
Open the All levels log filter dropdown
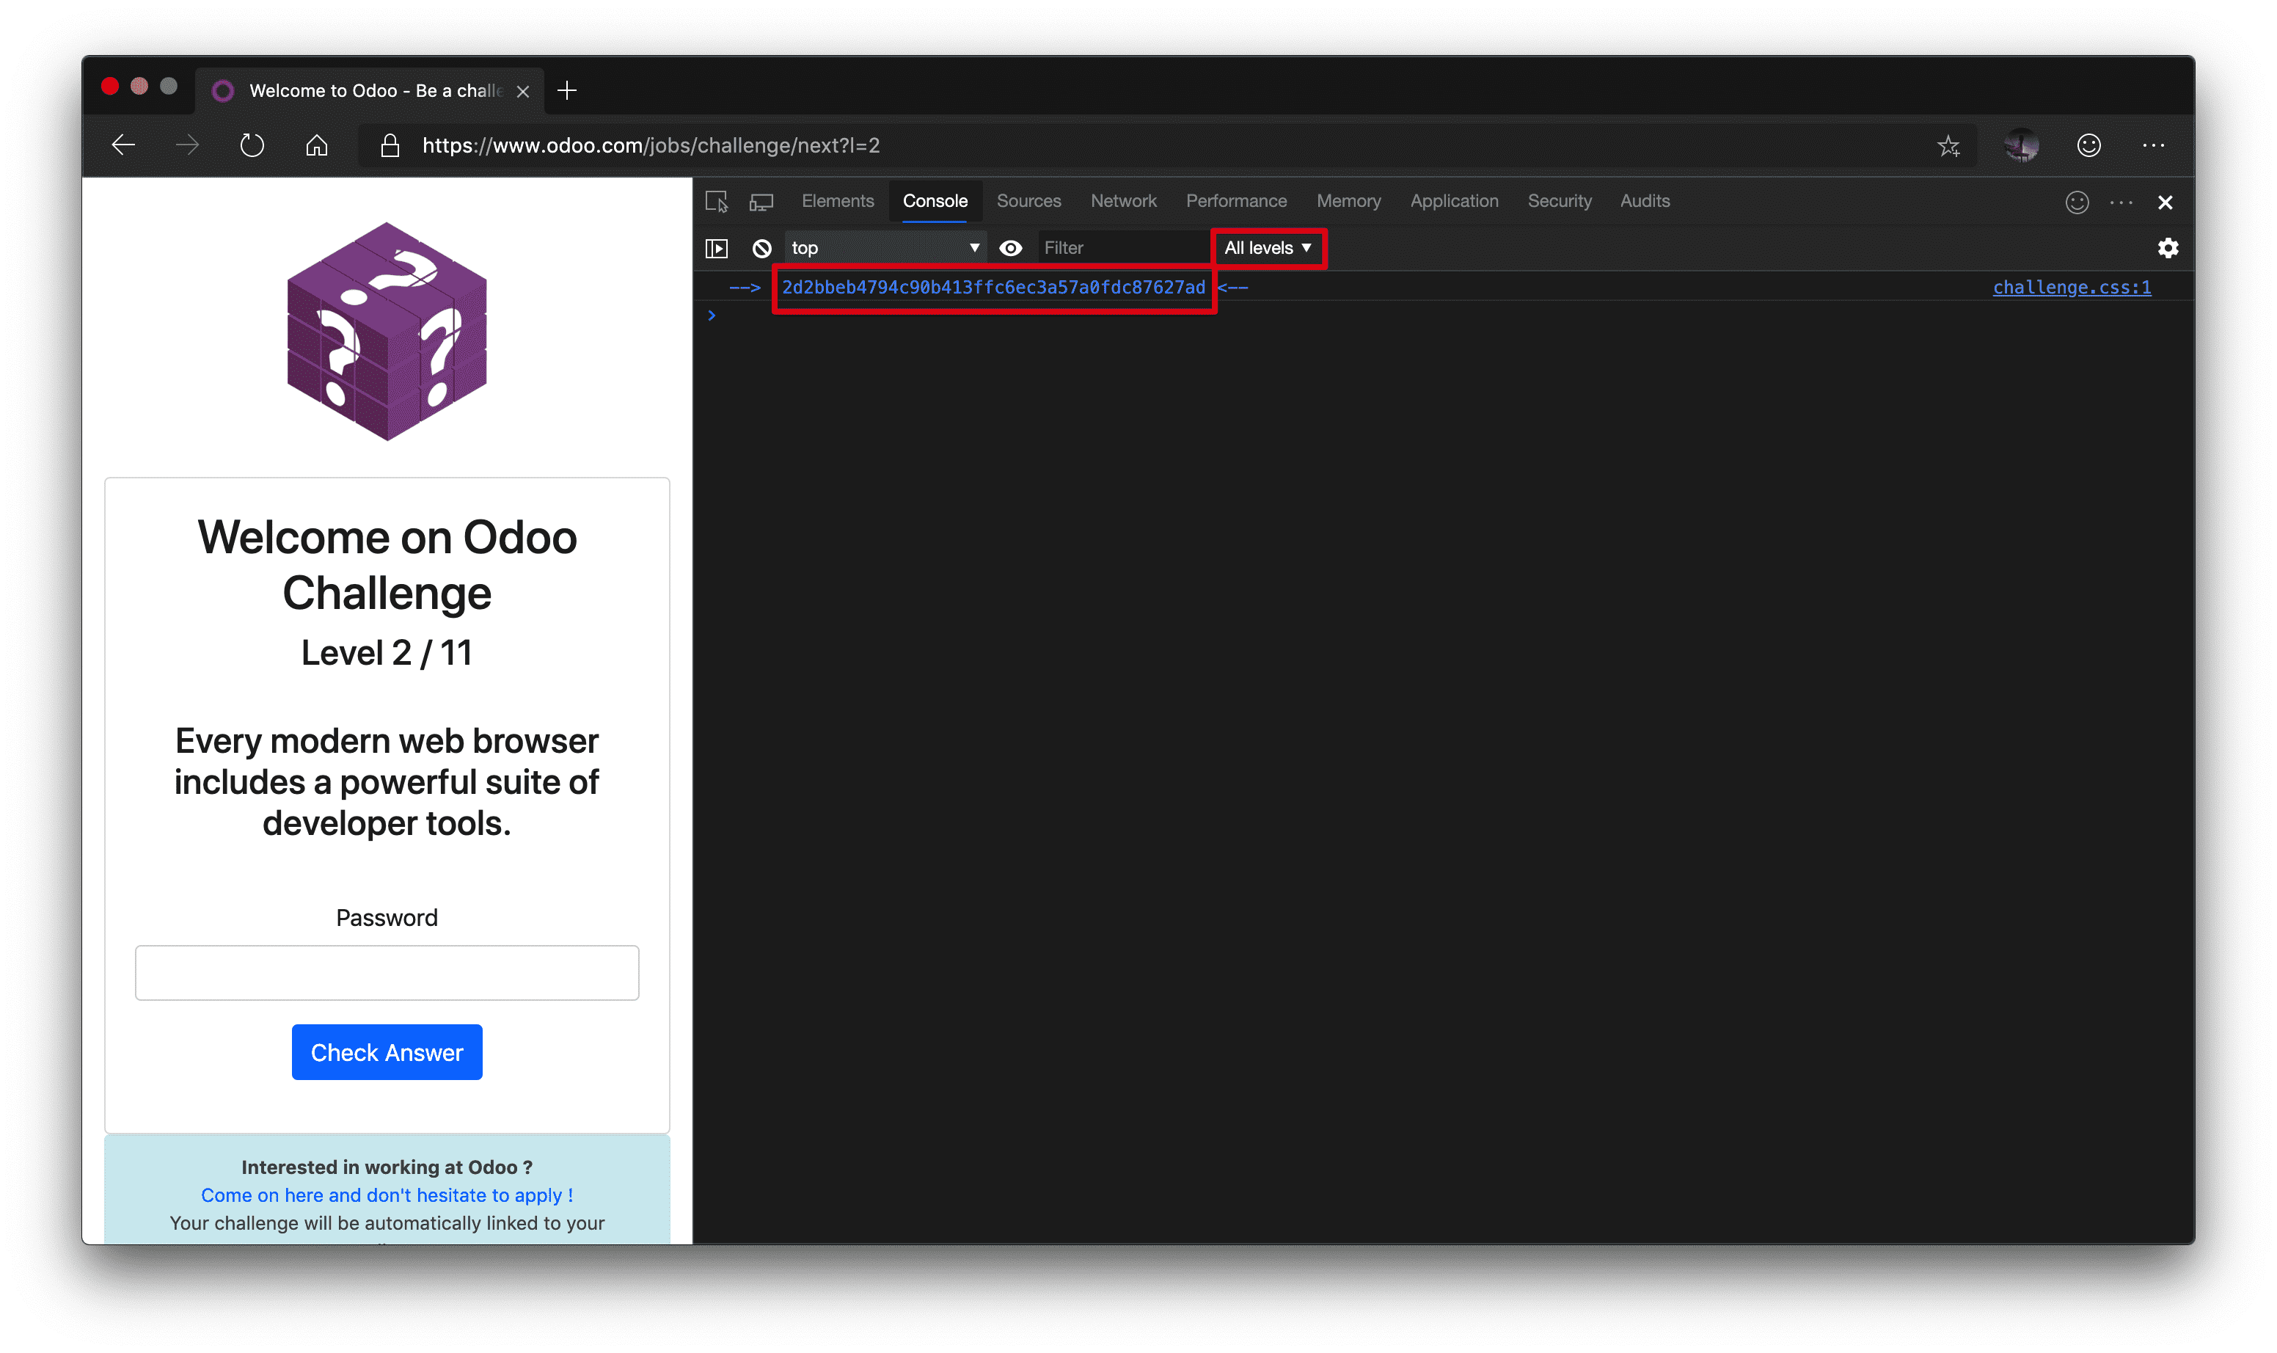click(1268, 248)
